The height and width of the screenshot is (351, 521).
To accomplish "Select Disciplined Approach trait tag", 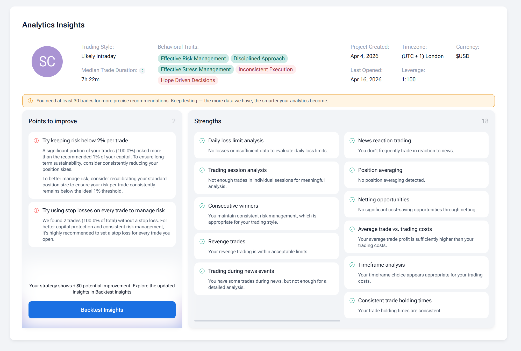I will [x=259, y=58].
